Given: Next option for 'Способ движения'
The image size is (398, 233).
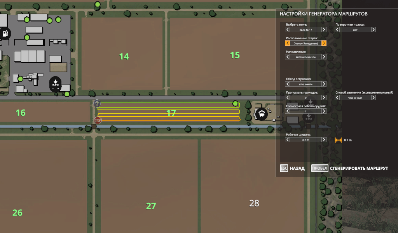Looking at the screenshot, I should point(373,97).
